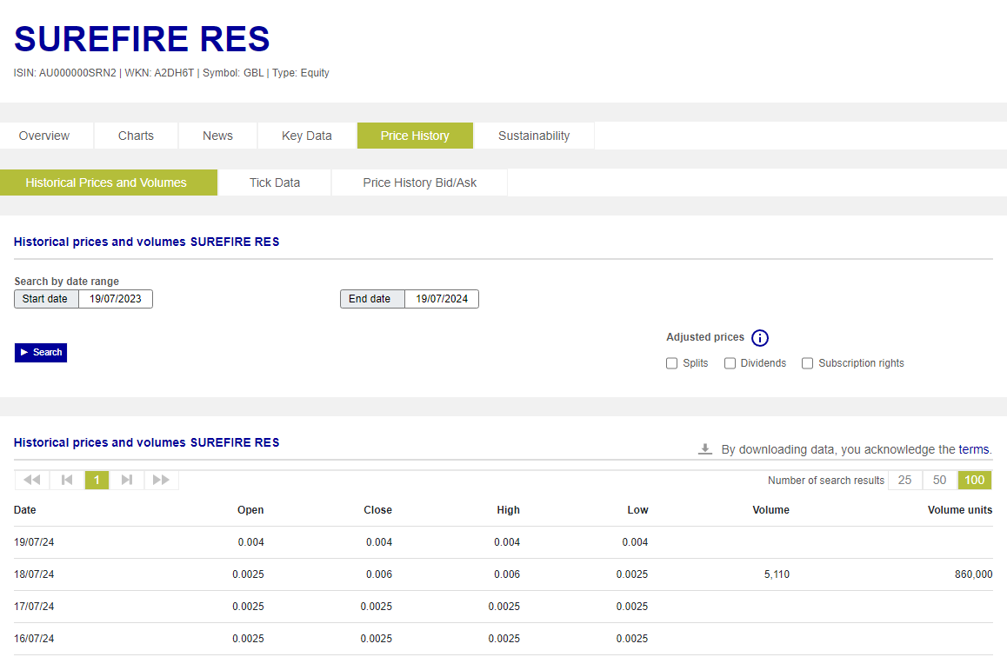Click volume value 5,110
The image size is (1007, 657).
(777, 574)
